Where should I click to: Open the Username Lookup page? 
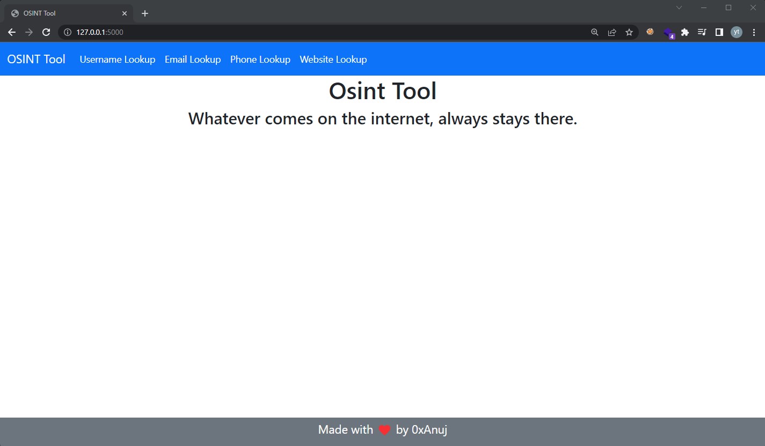coord(117,60)
